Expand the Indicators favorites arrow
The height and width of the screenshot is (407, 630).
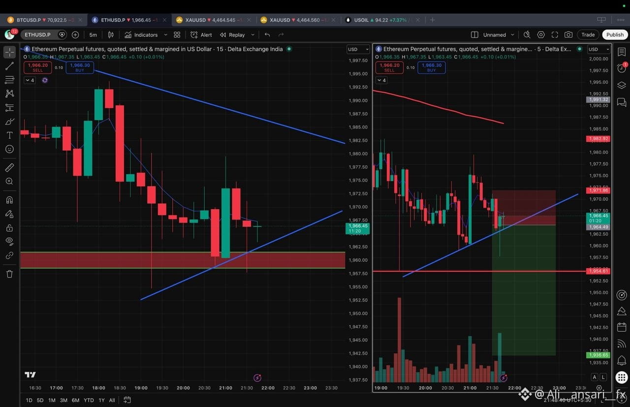(165, 35)
